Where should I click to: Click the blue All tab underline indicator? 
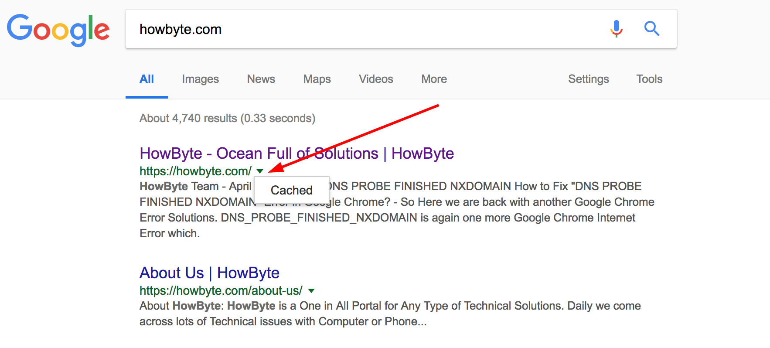tap(147, 97)
